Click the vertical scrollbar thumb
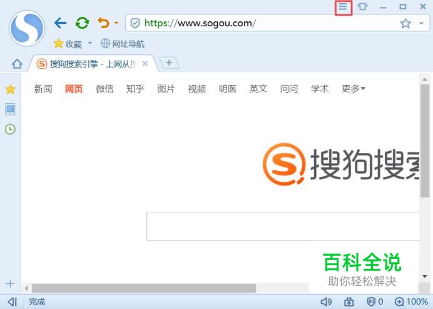The image size is (433, 309). pyautogui.click(x=425, y=141)
